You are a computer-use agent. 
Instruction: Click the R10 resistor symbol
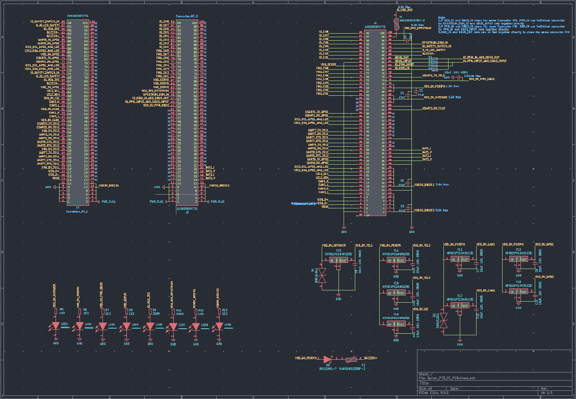(x=220, y=311)
